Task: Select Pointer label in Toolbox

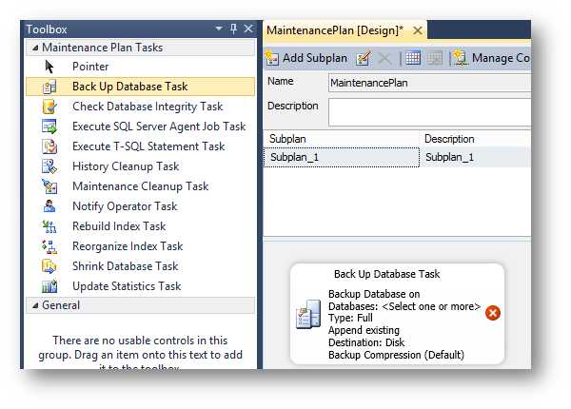Action: click(x=90, y=67)
